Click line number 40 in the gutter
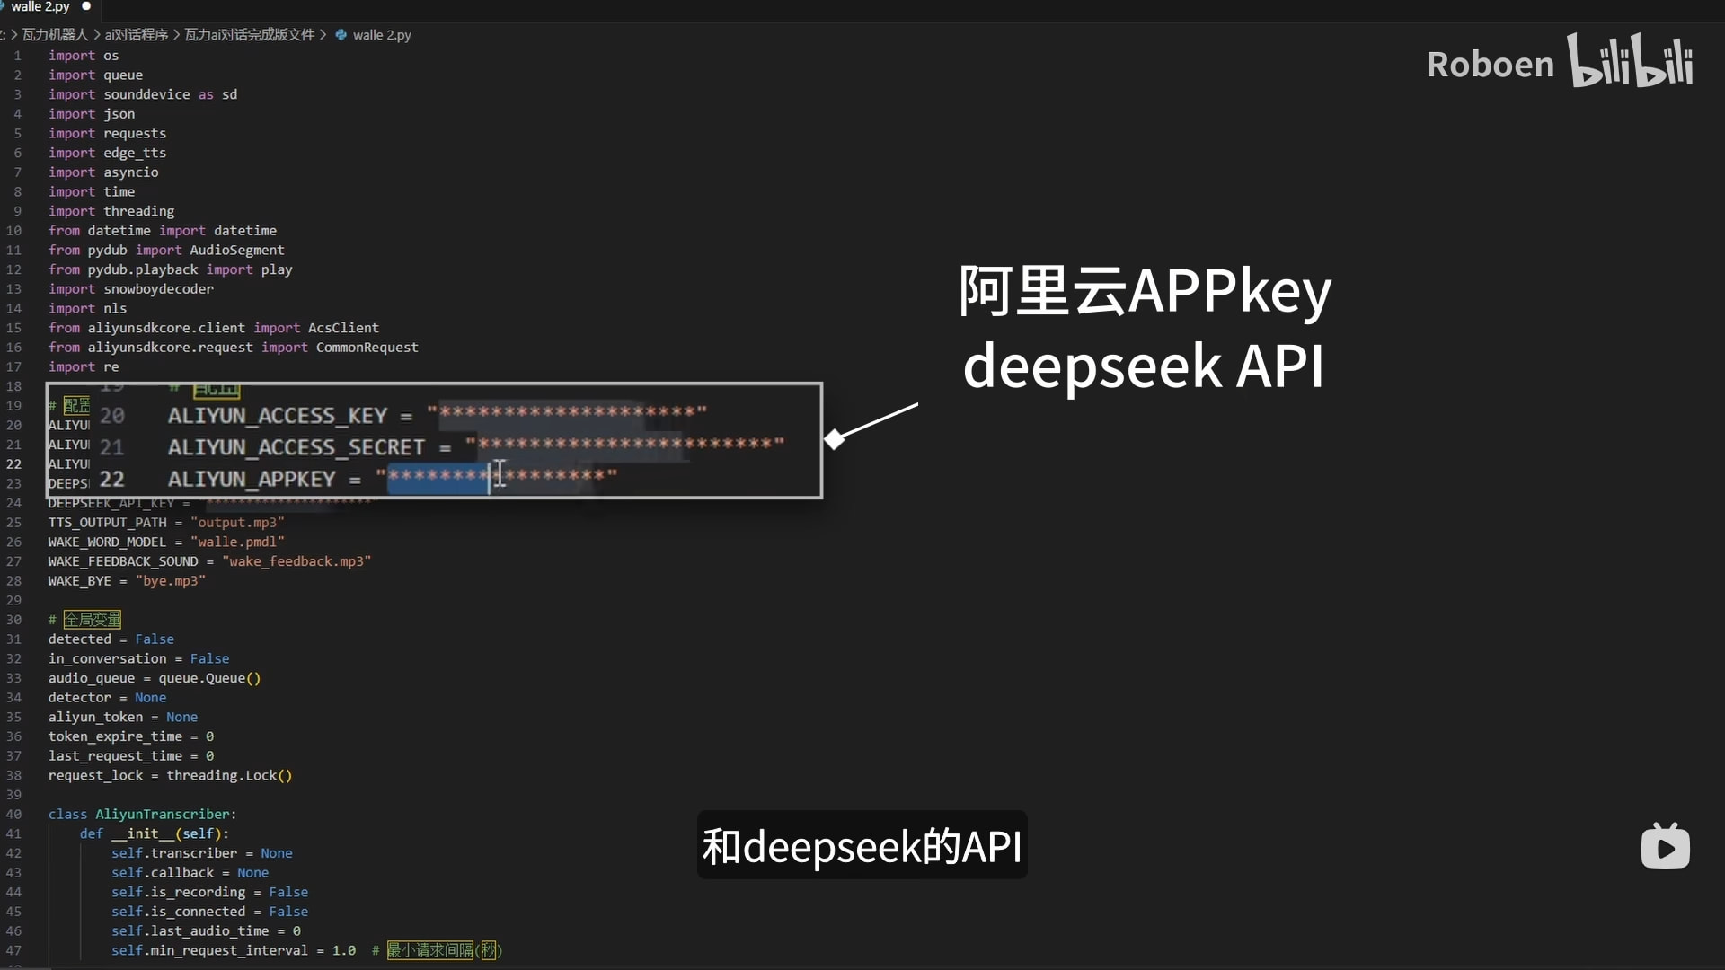Viewport: 1725px width, 970px height. pos(13,814)
